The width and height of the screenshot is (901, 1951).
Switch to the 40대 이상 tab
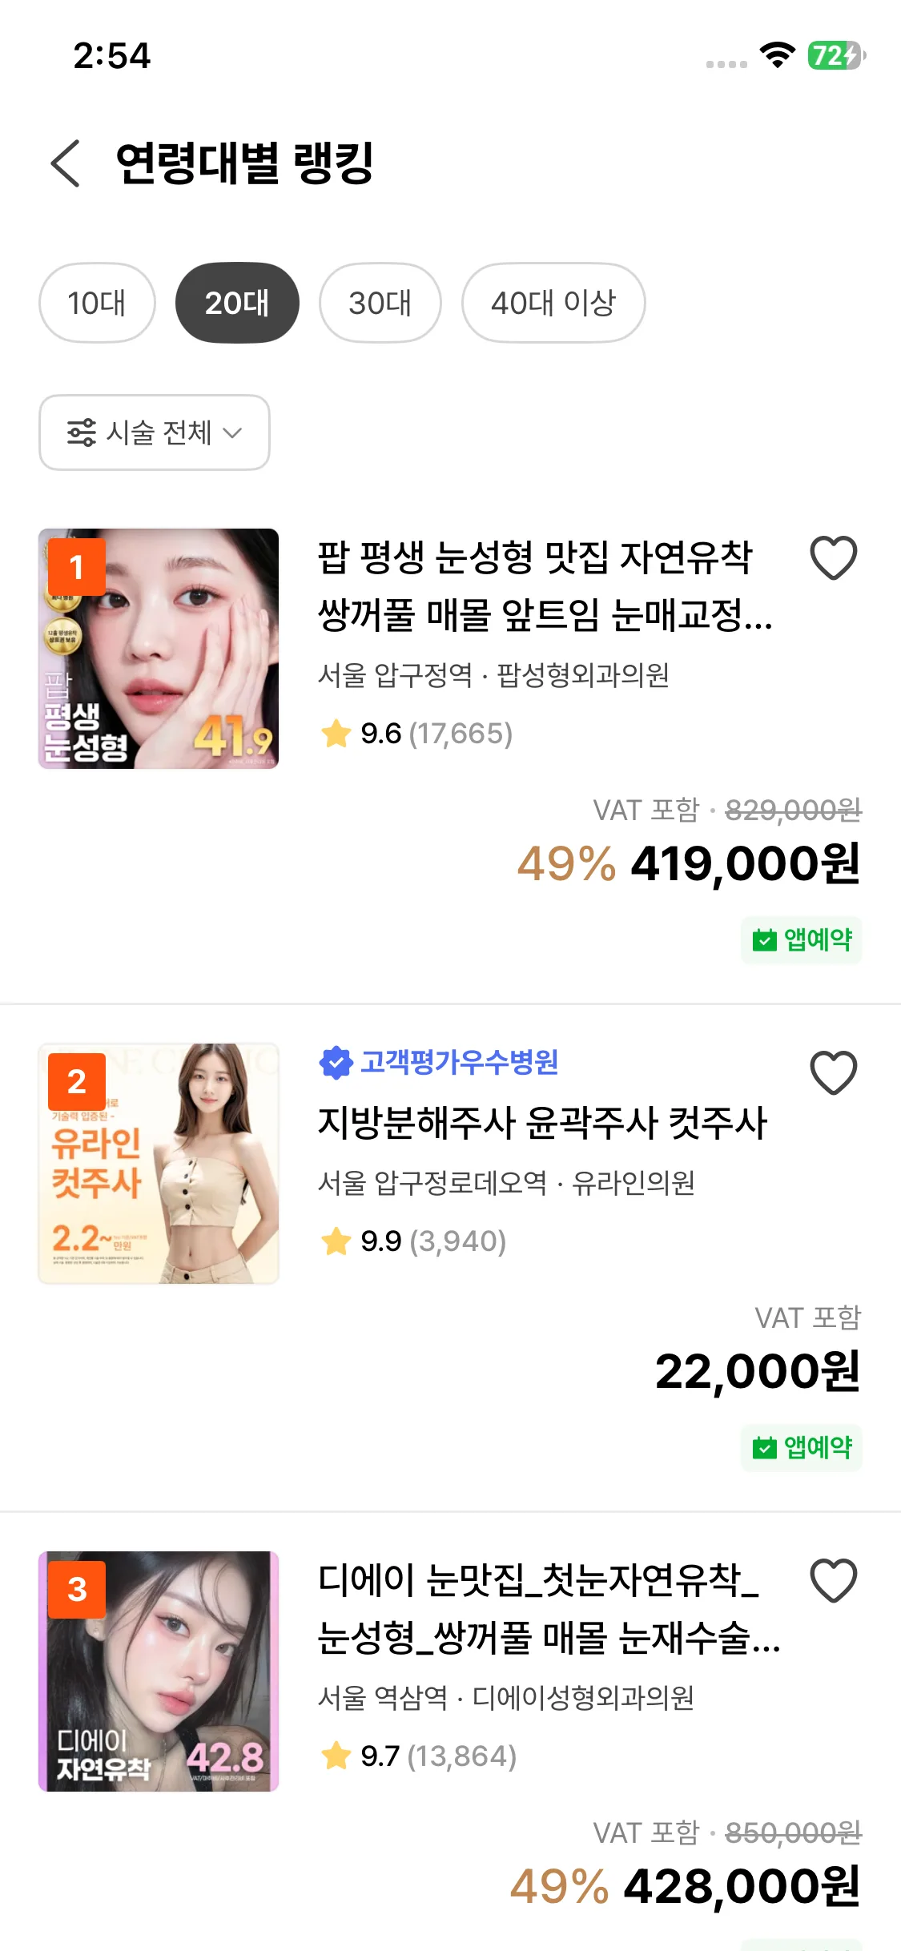[x=553, y=303]
